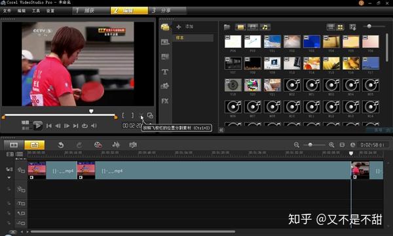Open the 设置 (Settings) menu

(50, 10)
